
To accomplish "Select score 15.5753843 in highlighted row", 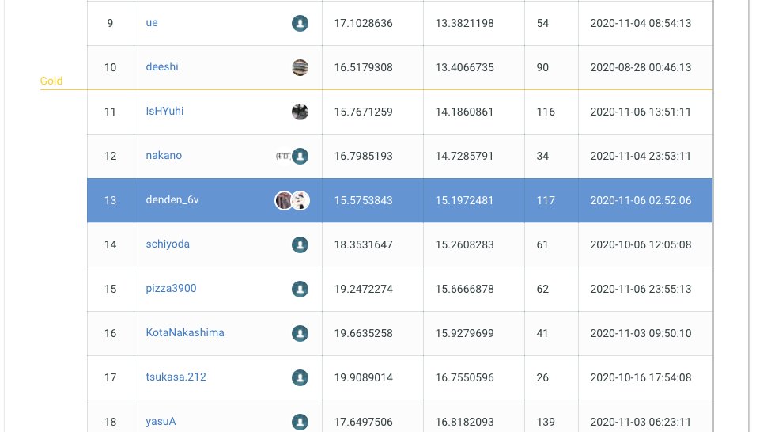I will point(364,200).
